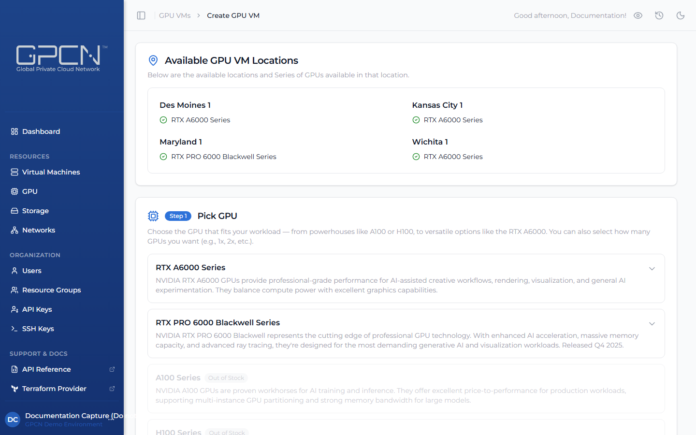Screen dimensions: 696x435
Task: Expand the RTX A6000 Series chevron
Action: 652,269
